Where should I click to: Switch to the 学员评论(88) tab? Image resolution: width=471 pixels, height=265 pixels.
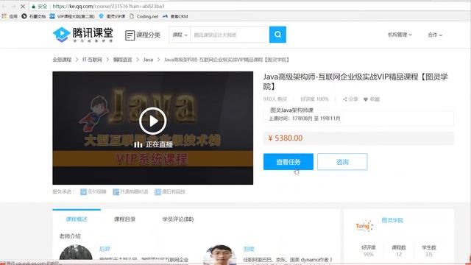click(178, 219)
